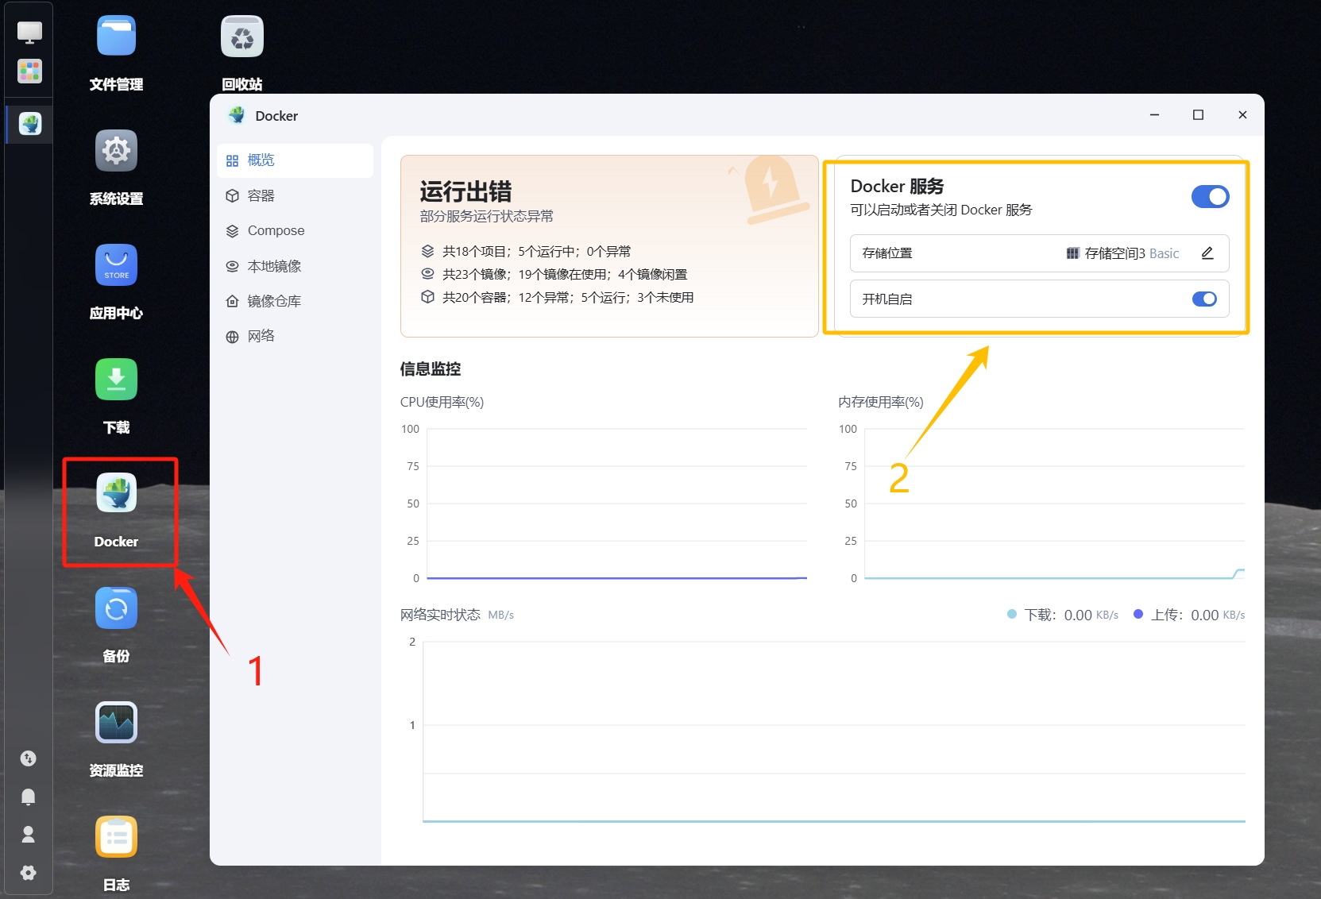The image size is (1321, 899).
Task: Launch the 应用中心 store icon
Action: click(116, 264)
